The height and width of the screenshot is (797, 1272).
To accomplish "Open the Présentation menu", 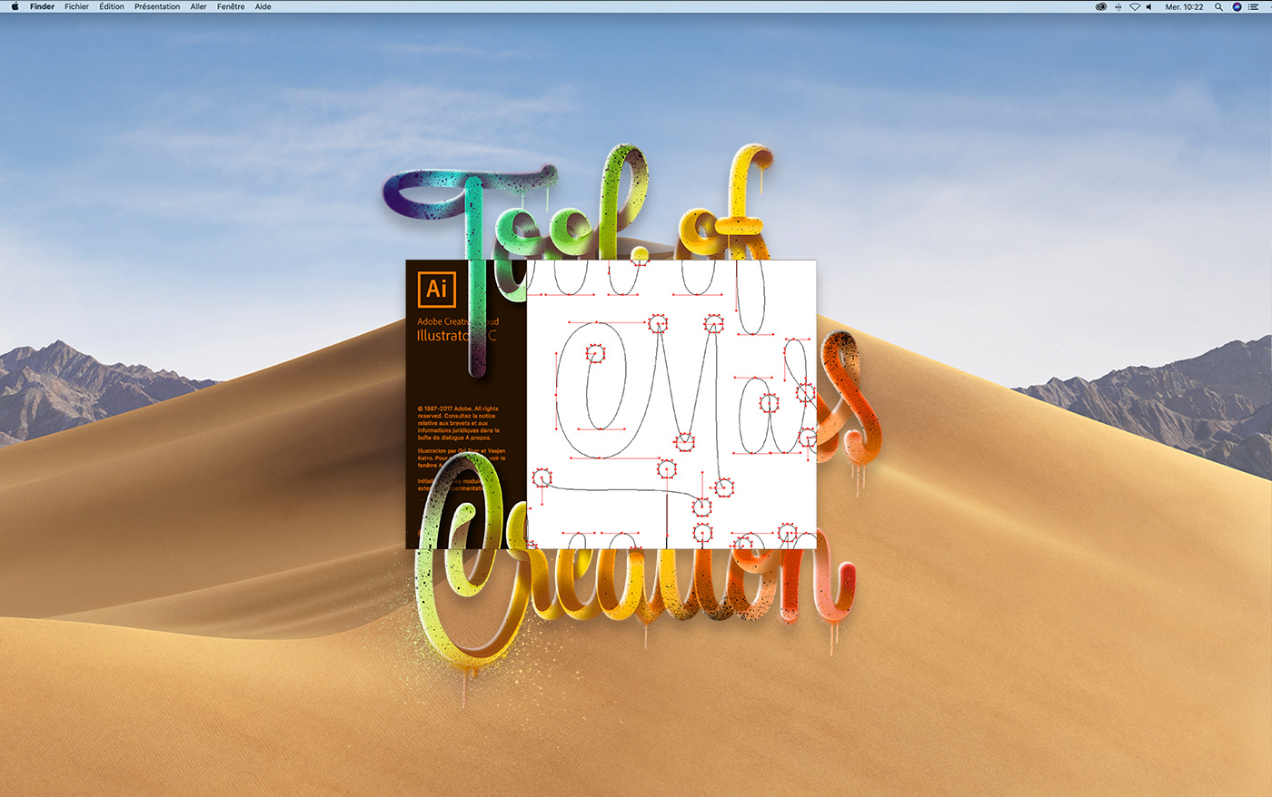I will 157,6.
